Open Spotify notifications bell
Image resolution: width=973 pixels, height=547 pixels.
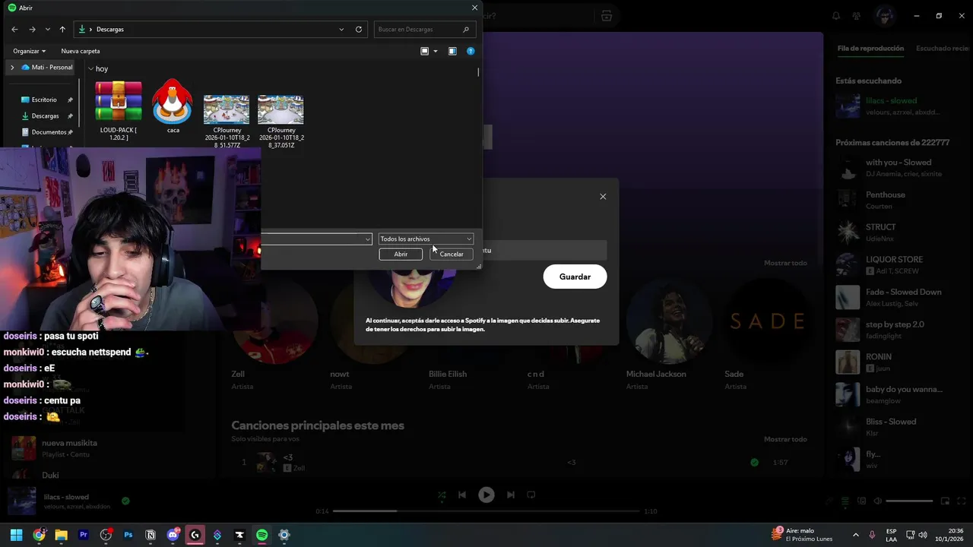(836, 16)
